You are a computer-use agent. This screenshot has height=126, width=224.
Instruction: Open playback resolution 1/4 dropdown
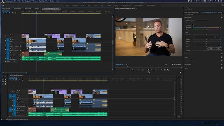click(x=168, y=64)
